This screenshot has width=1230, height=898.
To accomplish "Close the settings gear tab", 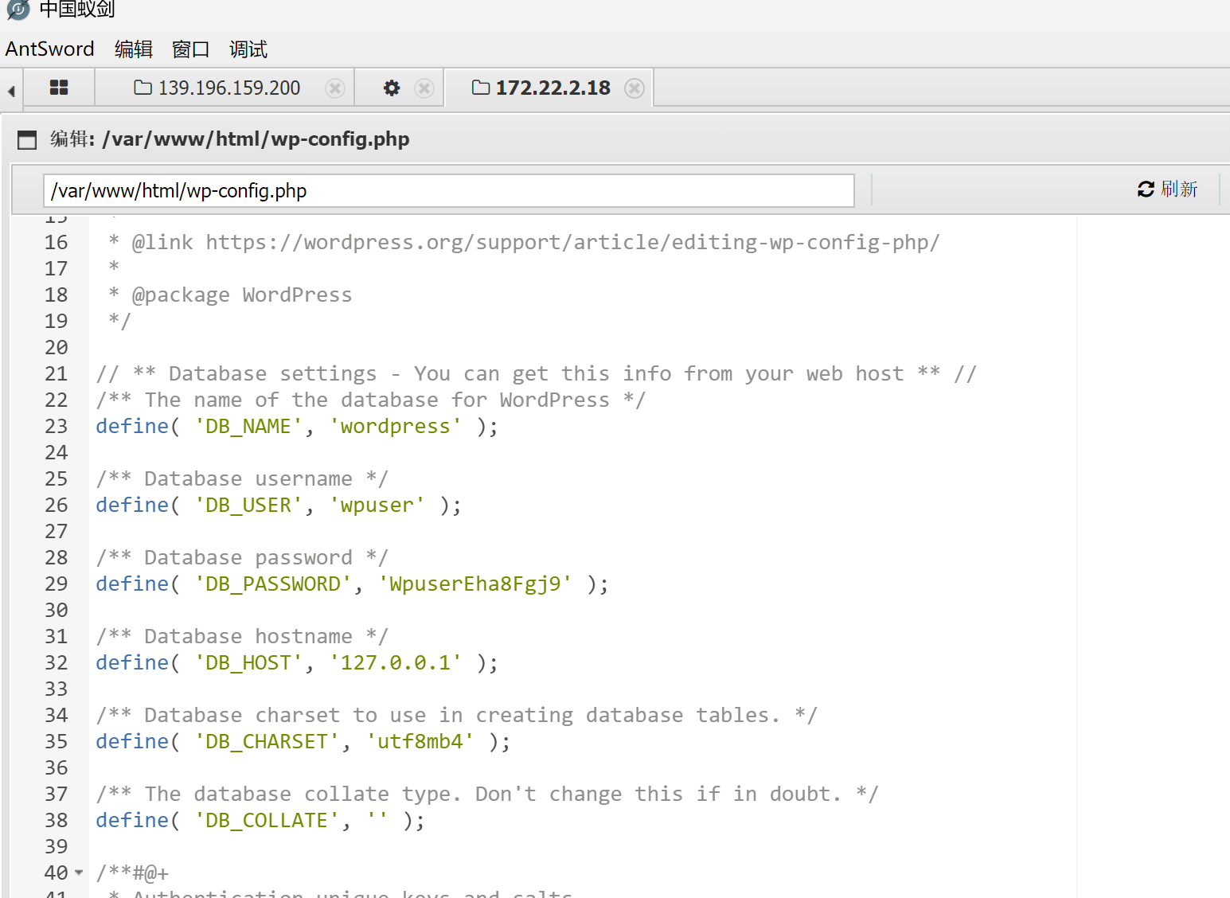I will coord(424,88).
